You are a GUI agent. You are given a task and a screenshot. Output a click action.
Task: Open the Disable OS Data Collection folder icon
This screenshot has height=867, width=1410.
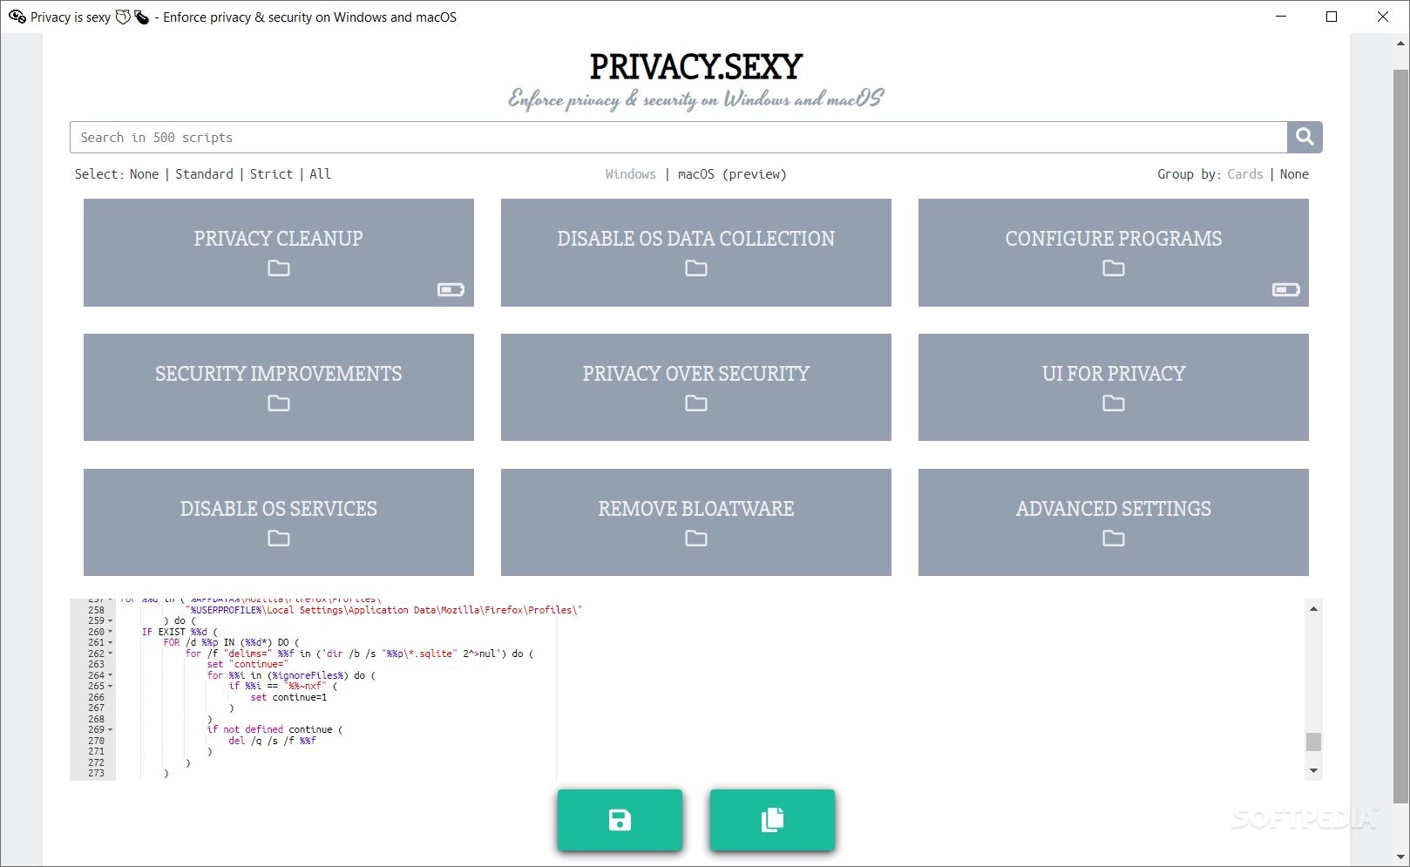coord(696,268)
